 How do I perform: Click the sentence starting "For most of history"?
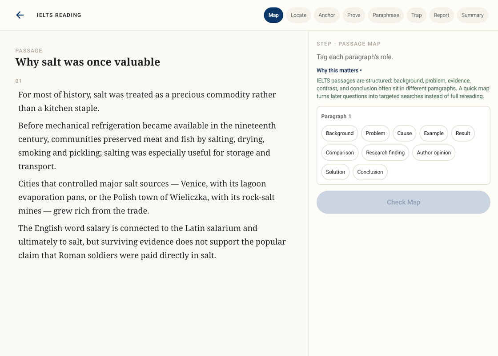[147, 101]
